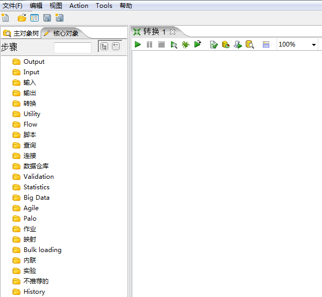Click the Save As icon
Screen dimensions: 322x297
tap(60, 18)
